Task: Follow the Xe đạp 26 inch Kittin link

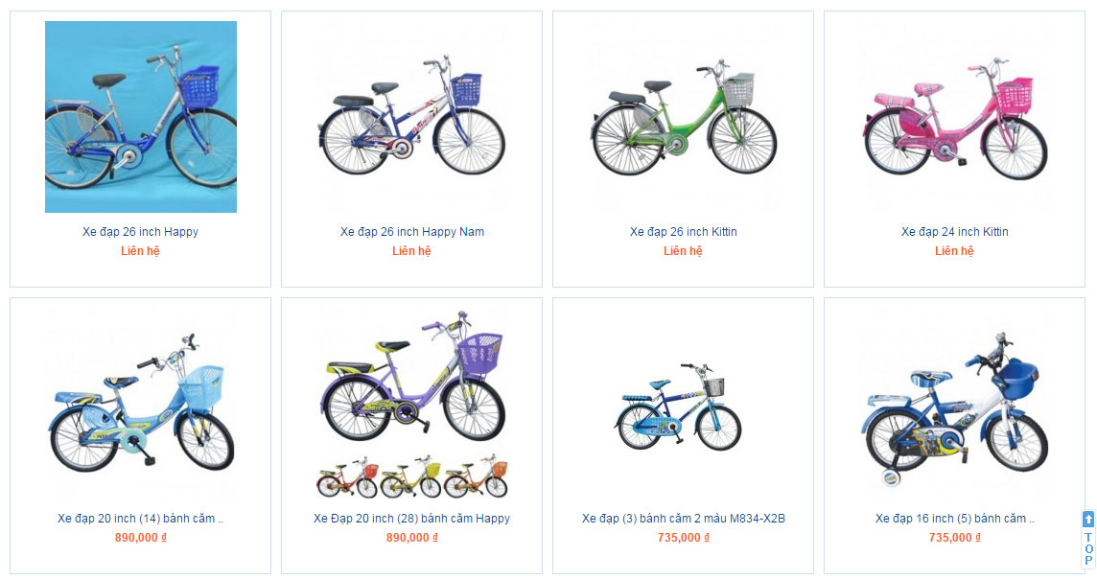Action: pos(684,232)
